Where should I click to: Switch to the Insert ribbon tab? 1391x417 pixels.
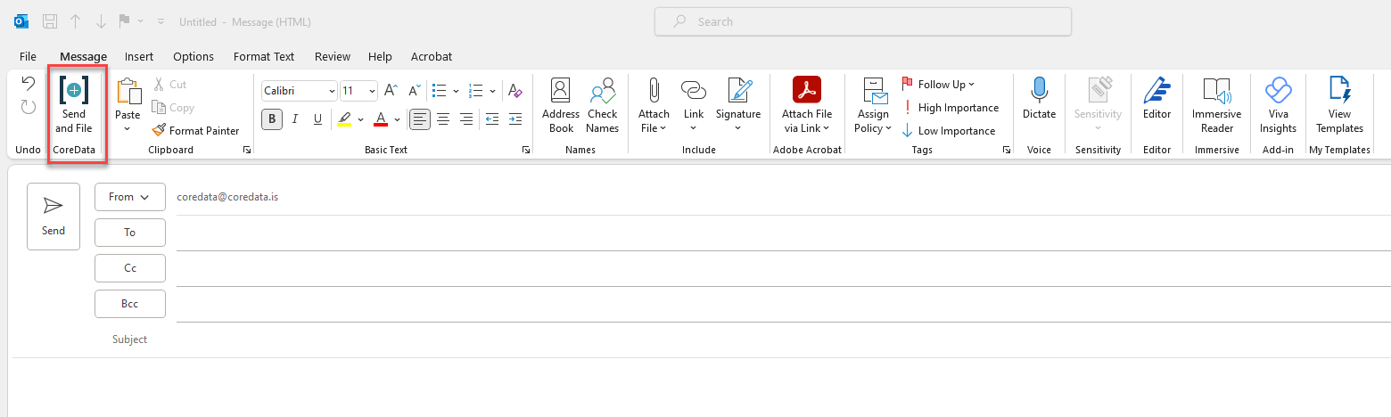139,56
